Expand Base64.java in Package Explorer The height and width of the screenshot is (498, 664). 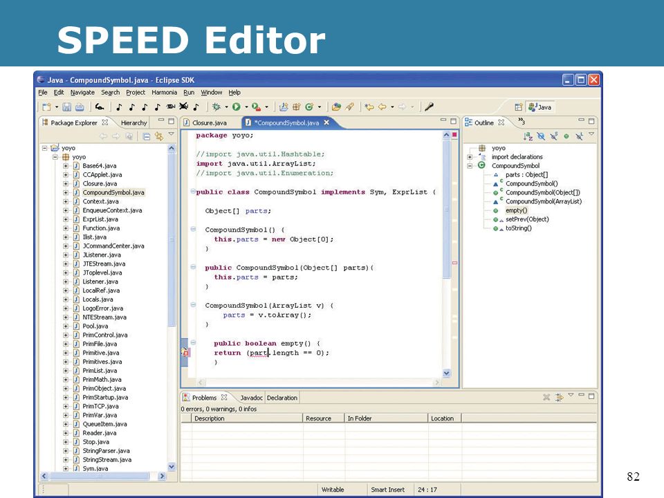tap(66, 165)
